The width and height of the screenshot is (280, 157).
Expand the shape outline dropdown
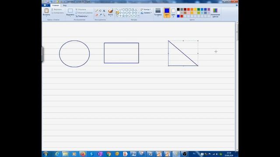[146, 10]
